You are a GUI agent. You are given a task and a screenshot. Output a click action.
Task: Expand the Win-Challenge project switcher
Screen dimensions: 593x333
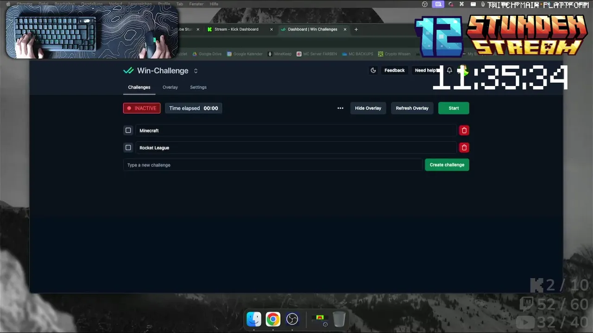pos(196,71)
